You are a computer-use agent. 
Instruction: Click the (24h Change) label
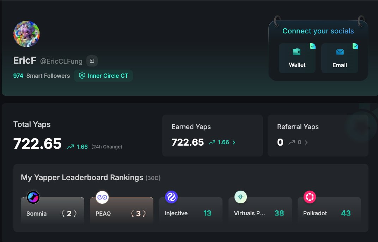106,147
